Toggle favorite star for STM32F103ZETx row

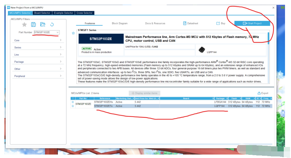(73, 106)
